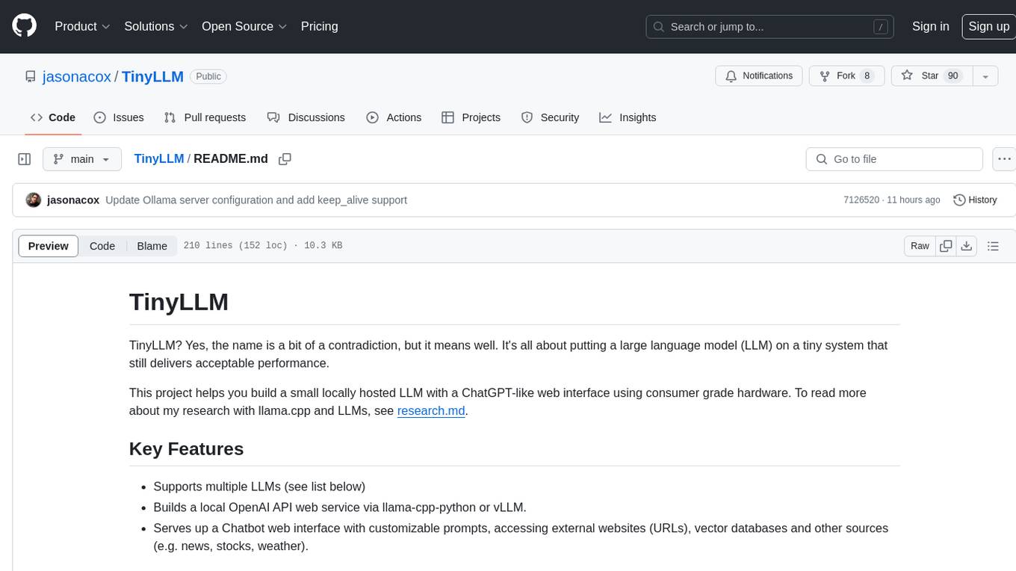
Task: Click the Key Features heading
Action: [x=186, y=448]
